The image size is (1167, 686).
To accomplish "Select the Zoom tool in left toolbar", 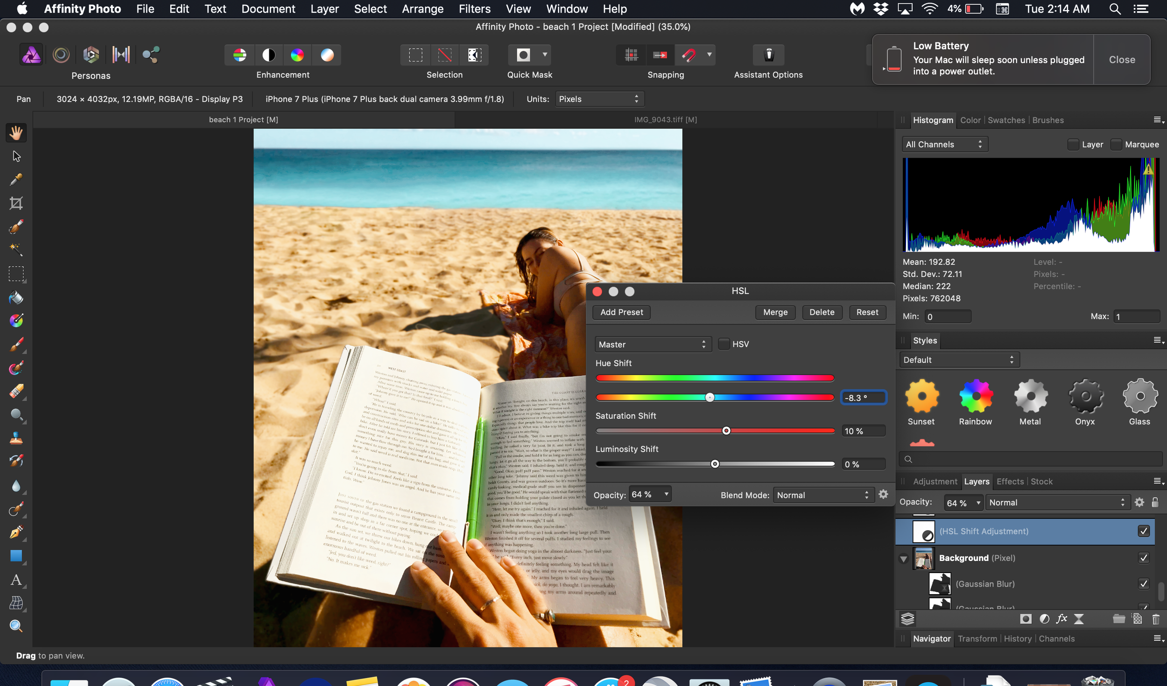I will tap(16, 626).
